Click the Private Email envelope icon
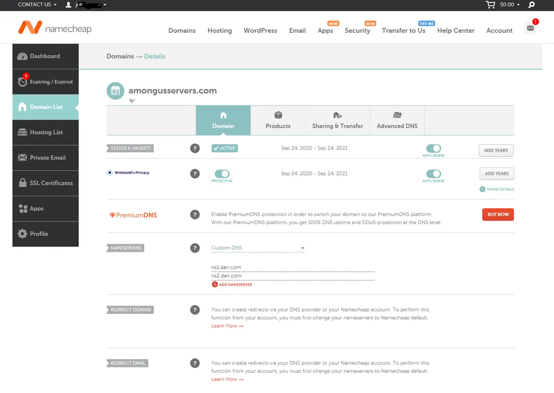The width and height of the screenshot is (554, 393). click(x=22, y=158)
